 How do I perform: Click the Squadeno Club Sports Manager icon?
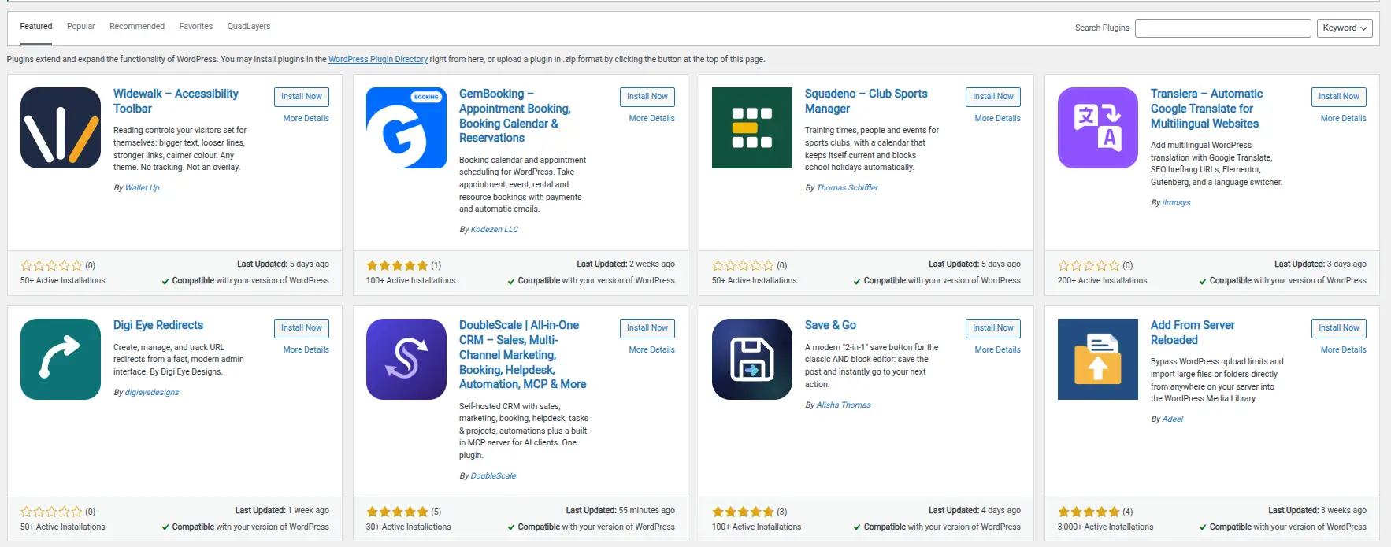(752, 128)
